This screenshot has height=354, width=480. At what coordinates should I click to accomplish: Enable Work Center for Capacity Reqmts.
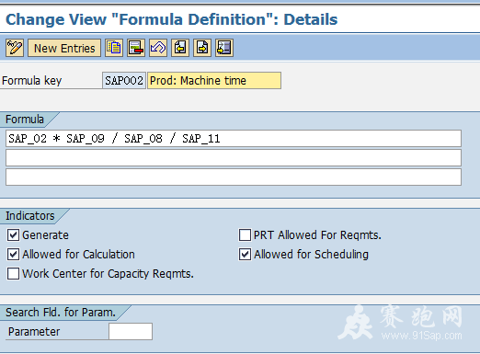coord(13,274)
